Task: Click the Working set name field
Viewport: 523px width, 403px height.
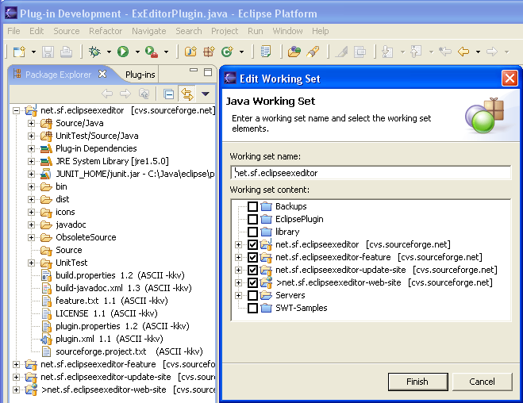Action: (371, 173)
